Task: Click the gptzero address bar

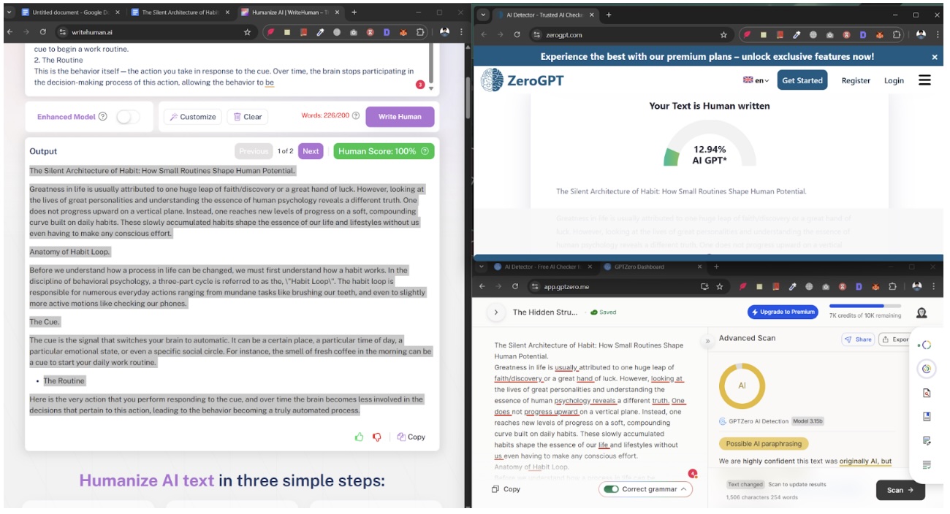Action: tap(628, 287)
